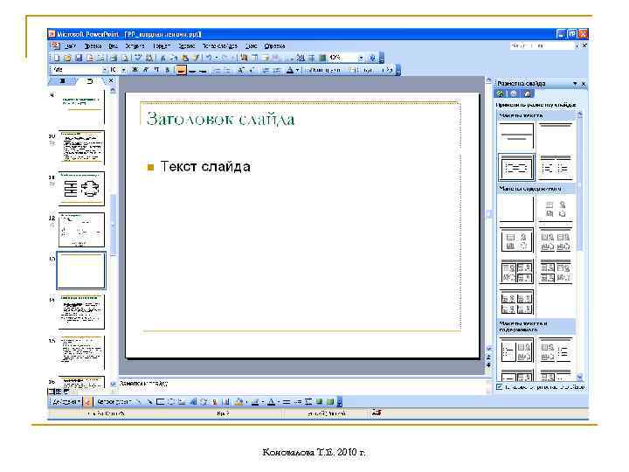629x472 pixels.
Task: Open the Файл menu
Action: [x=70, y=46]
